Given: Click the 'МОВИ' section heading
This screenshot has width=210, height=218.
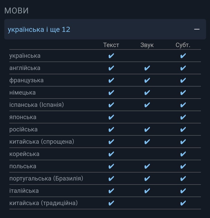Looking at the screenshot, I should click(x=16, y=11).
